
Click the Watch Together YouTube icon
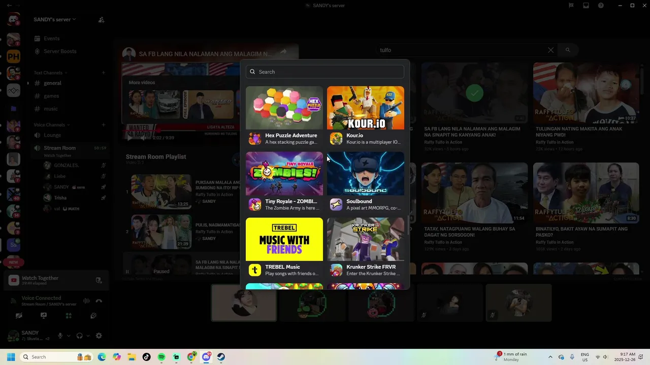click(x=14, y=280)
